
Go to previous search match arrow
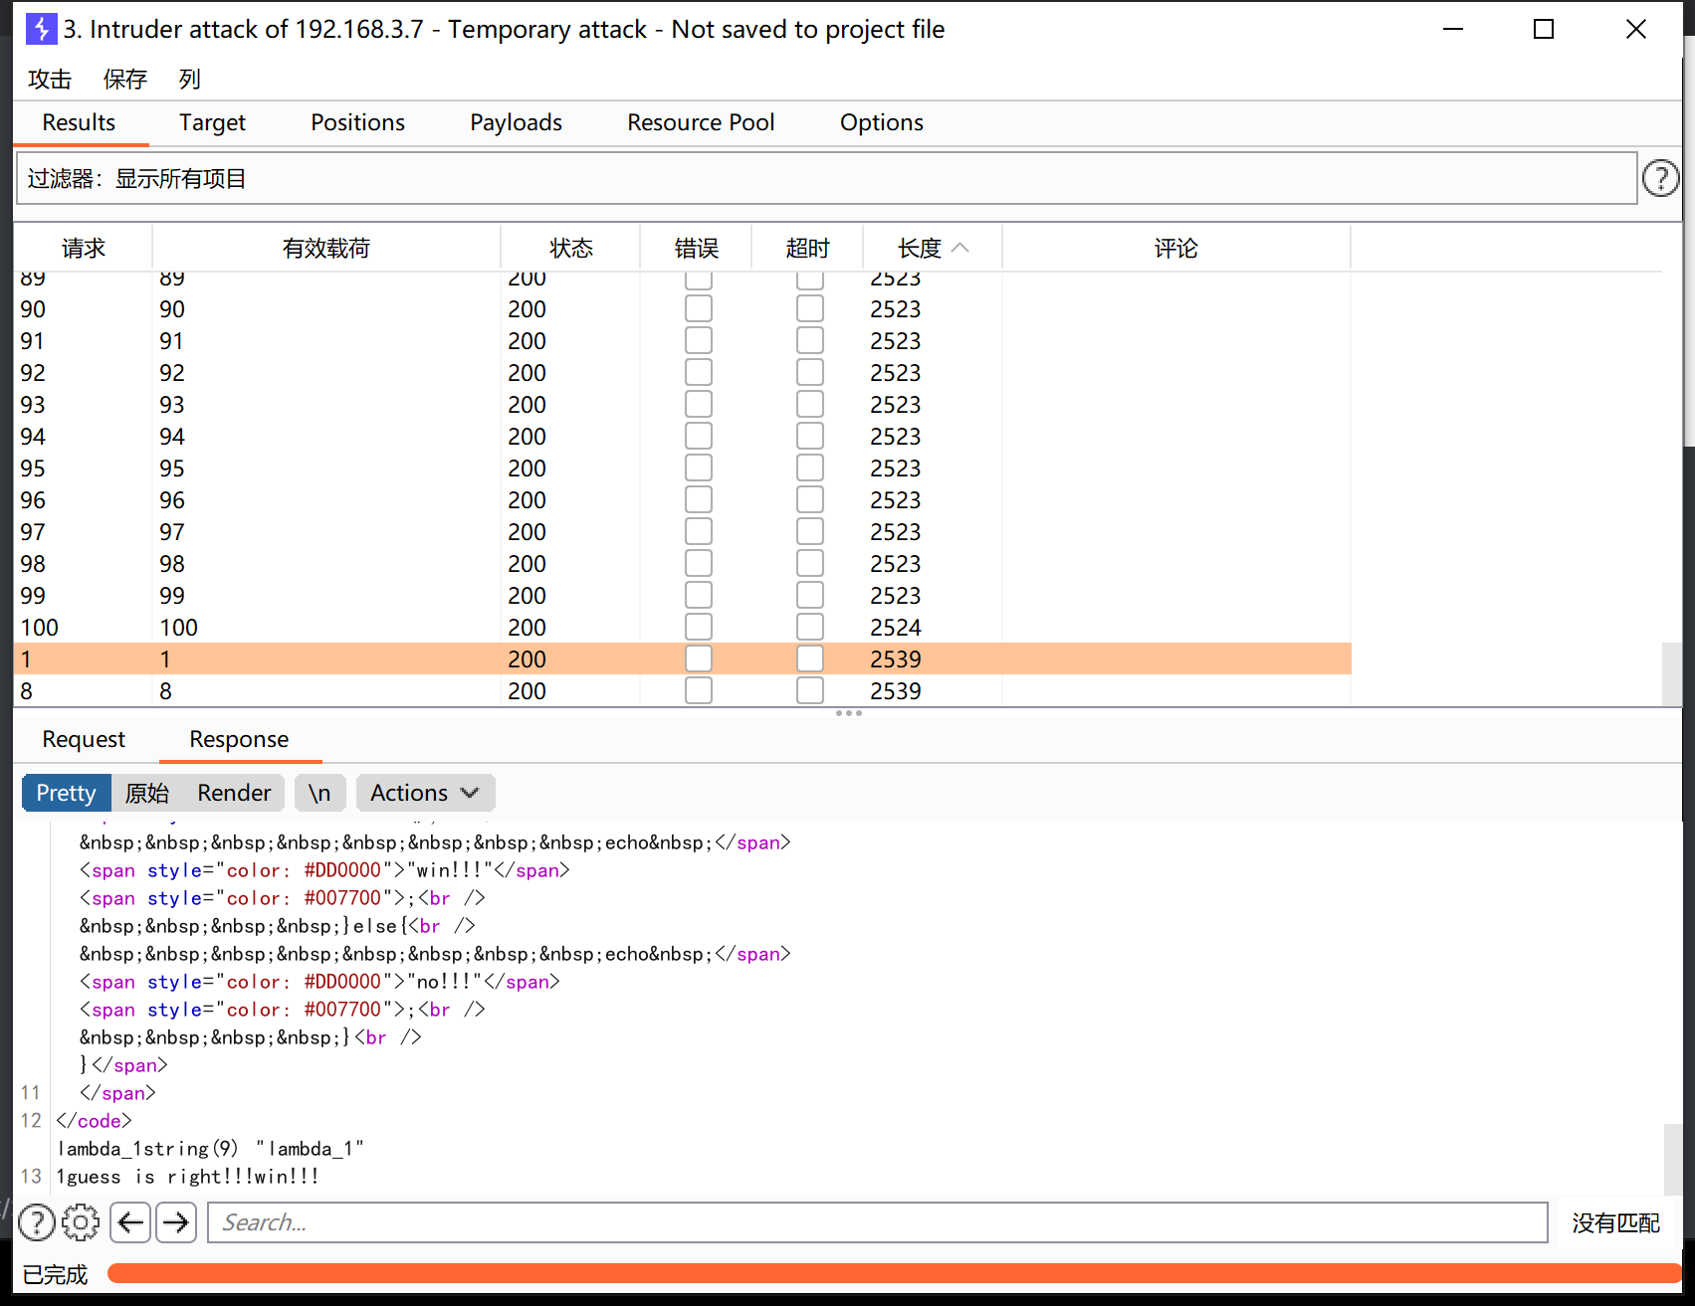130,1222
